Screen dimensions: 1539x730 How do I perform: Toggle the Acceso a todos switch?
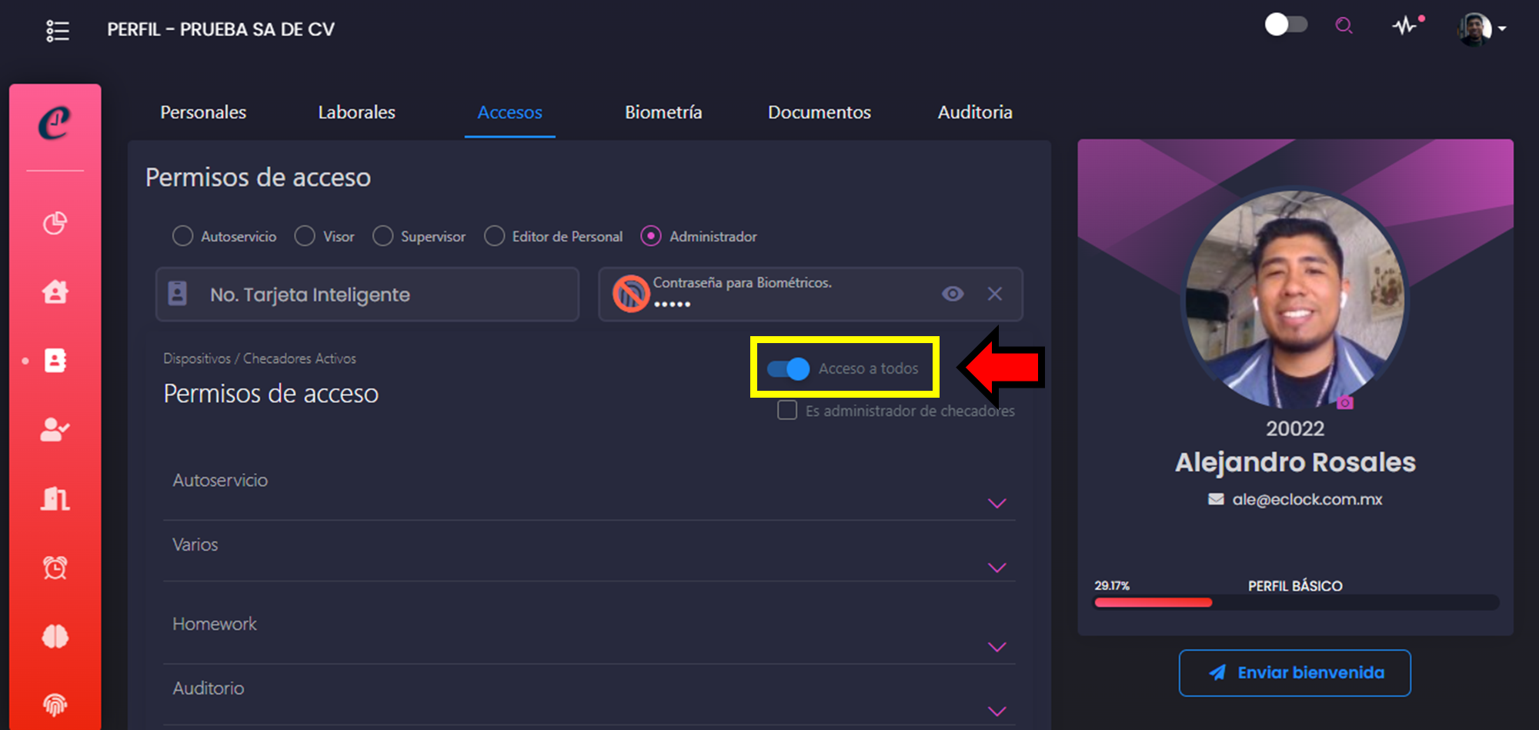[788, 369]
